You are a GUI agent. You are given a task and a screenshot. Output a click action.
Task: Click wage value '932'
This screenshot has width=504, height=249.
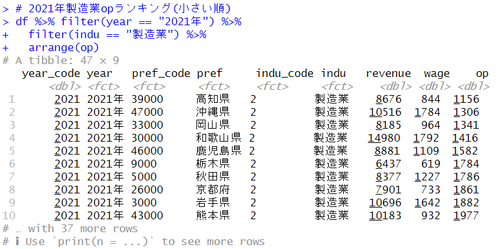pos(431,215)
